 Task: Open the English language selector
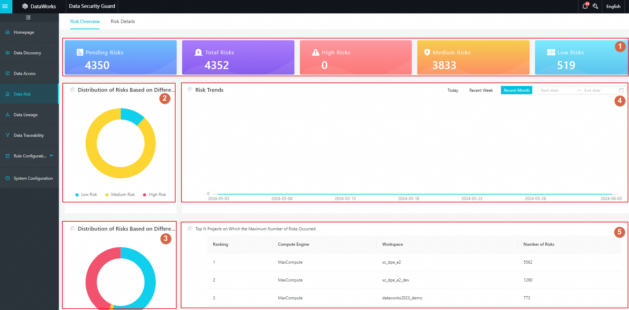click(613, 7)
